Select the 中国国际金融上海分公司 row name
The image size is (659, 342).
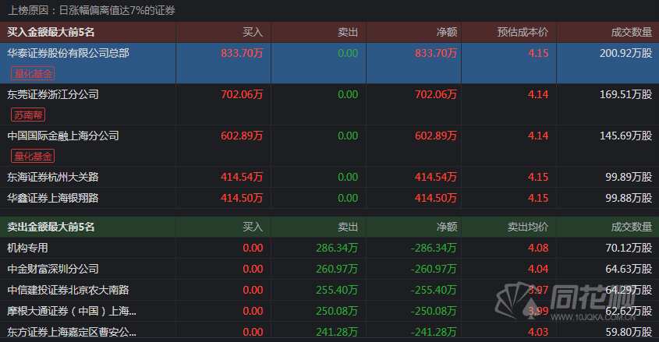[63, 136]
